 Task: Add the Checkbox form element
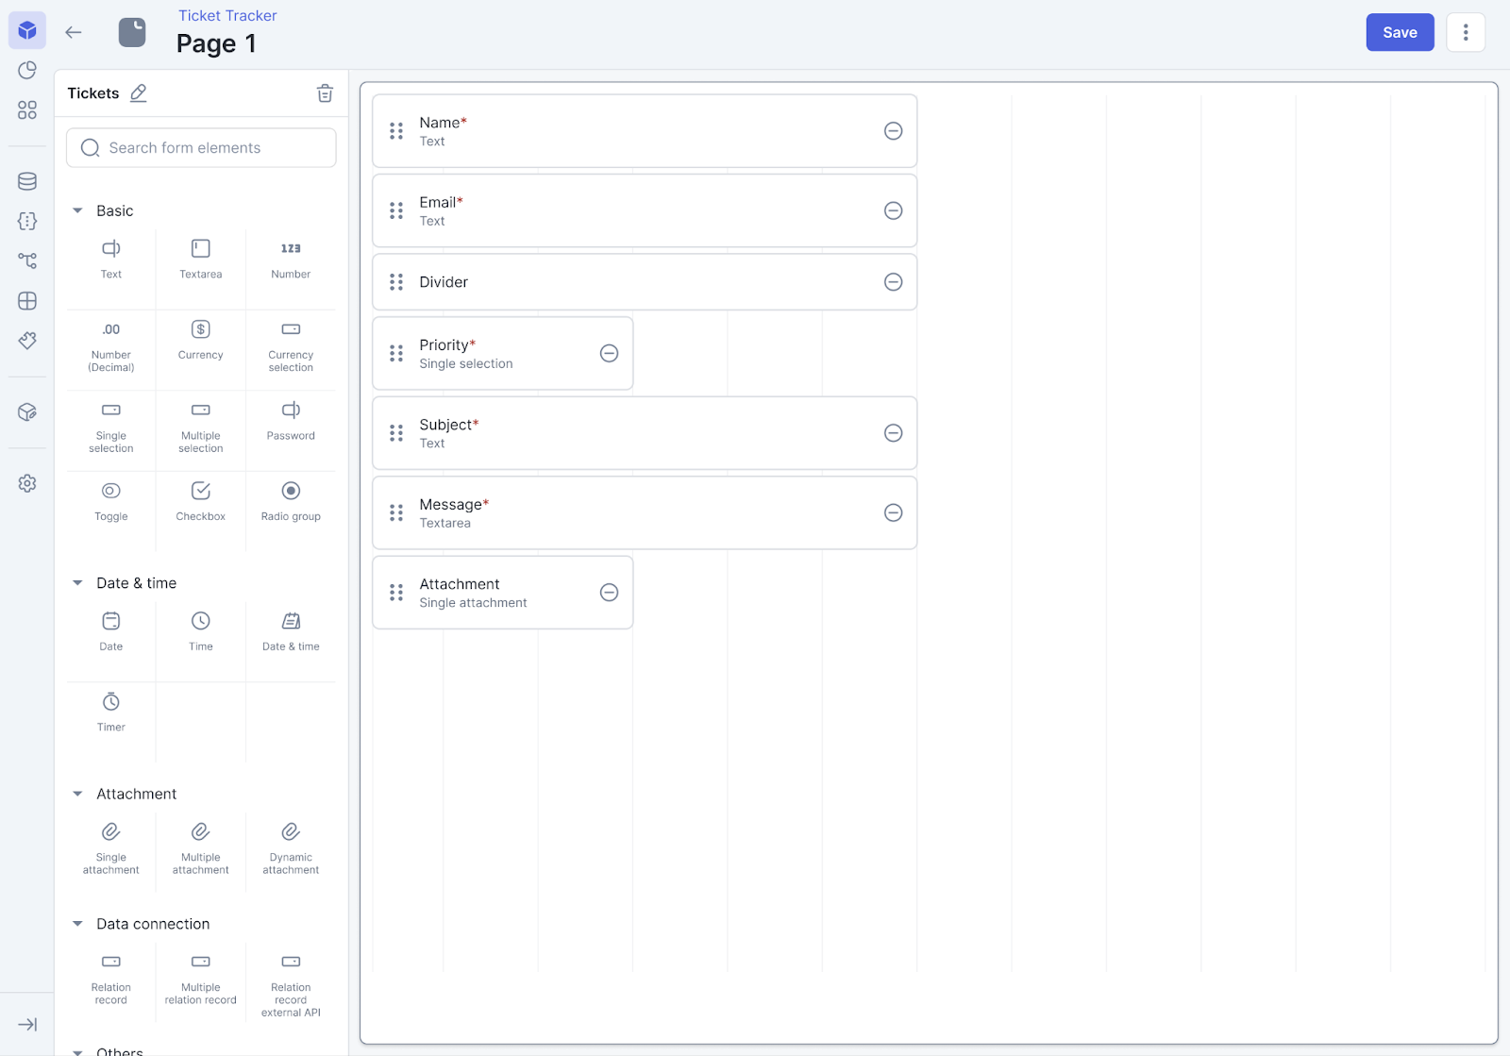pos(200,501)
